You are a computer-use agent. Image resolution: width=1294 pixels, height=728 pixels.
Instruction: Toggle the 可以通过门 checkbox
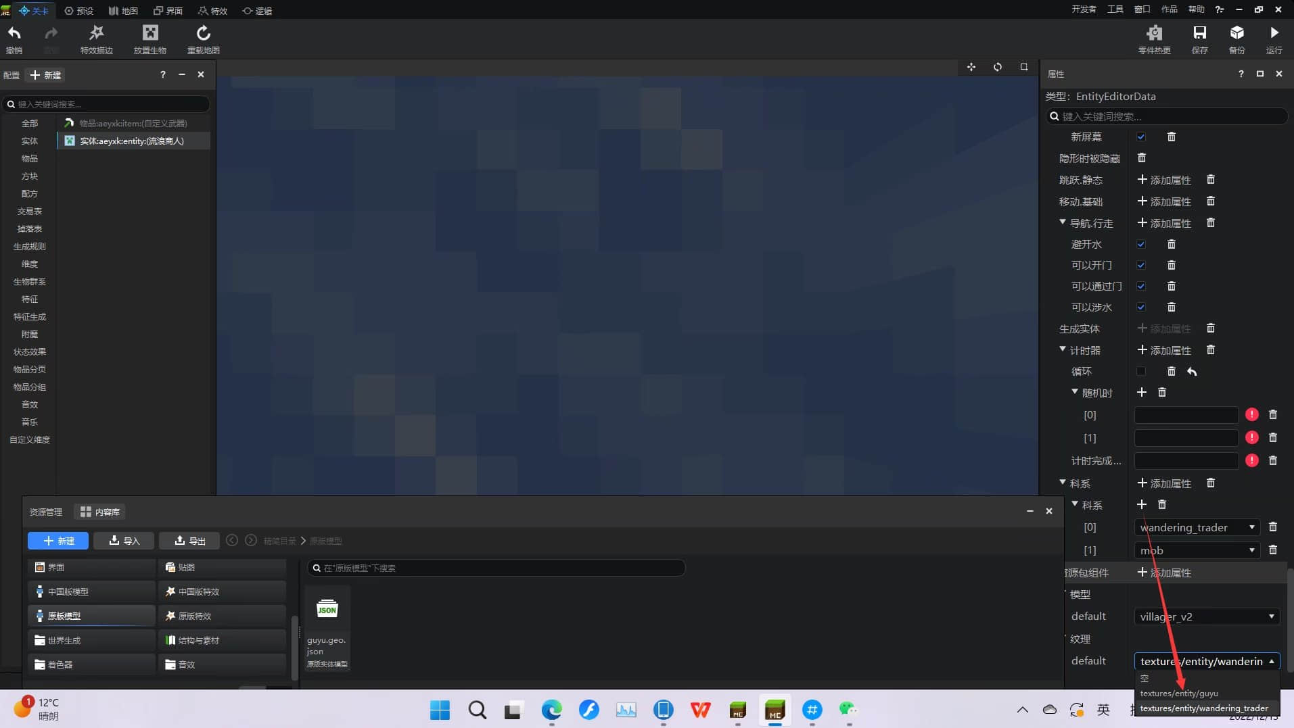tap(1141, 286)
